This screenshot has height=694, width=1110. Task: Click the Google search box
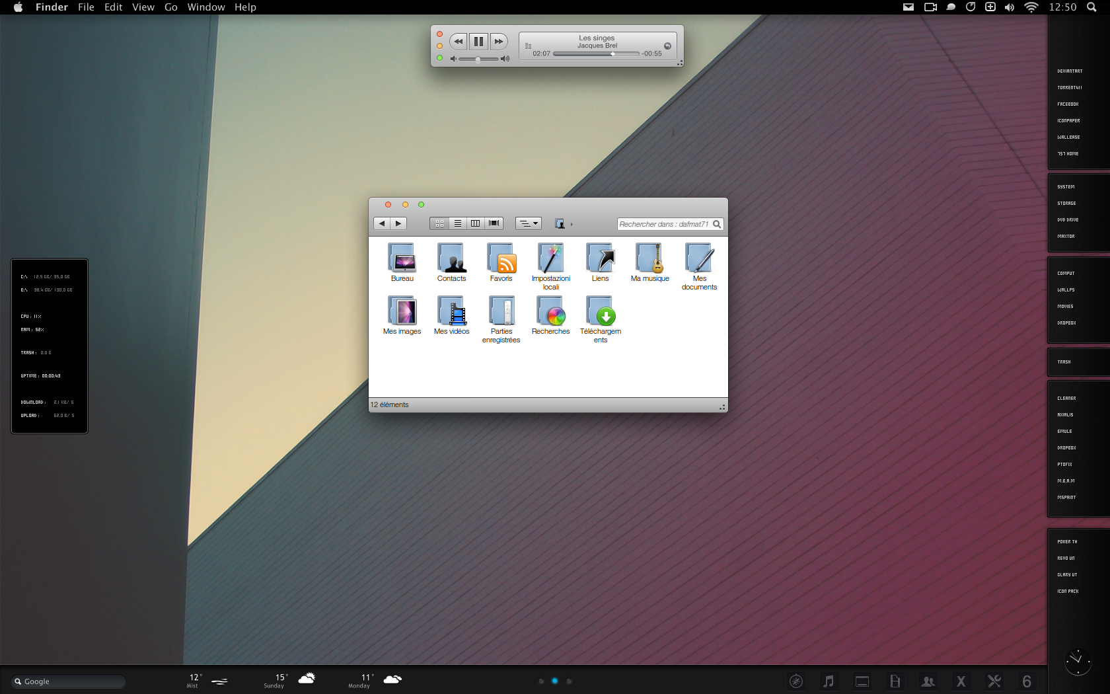[68, 681]
